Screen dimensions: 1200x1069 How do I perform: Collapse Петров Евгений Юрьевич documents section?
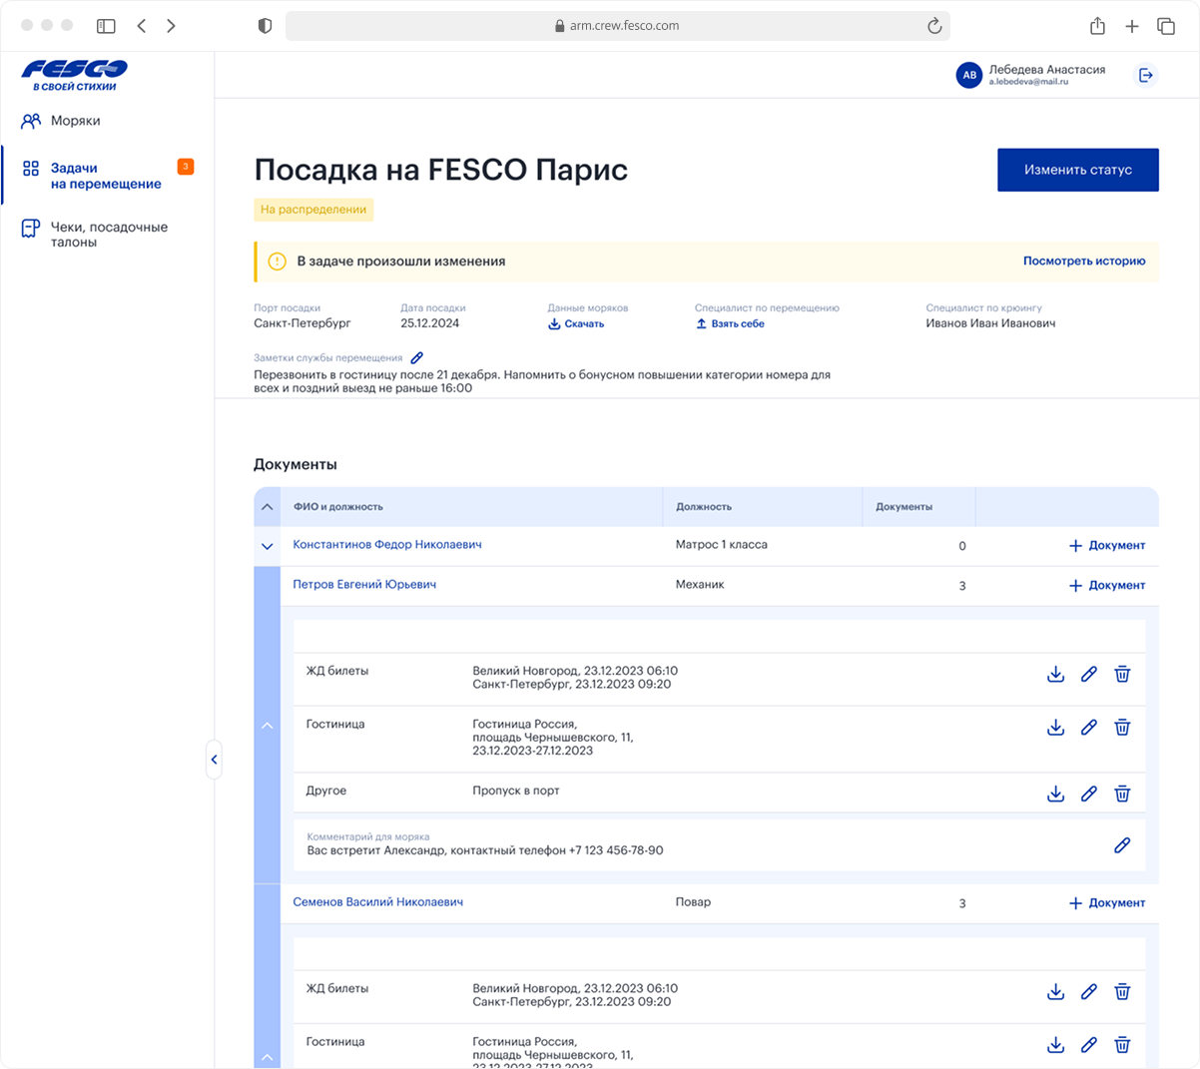pyautogui.click(x=267, y=726)
